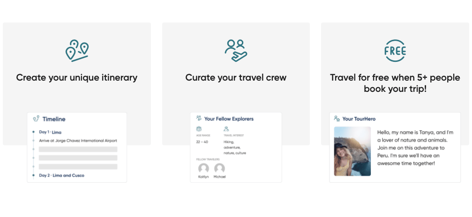472x217 pixels.
Task: Click the map pins itinerary icon
Action: (x=77, y=51)
